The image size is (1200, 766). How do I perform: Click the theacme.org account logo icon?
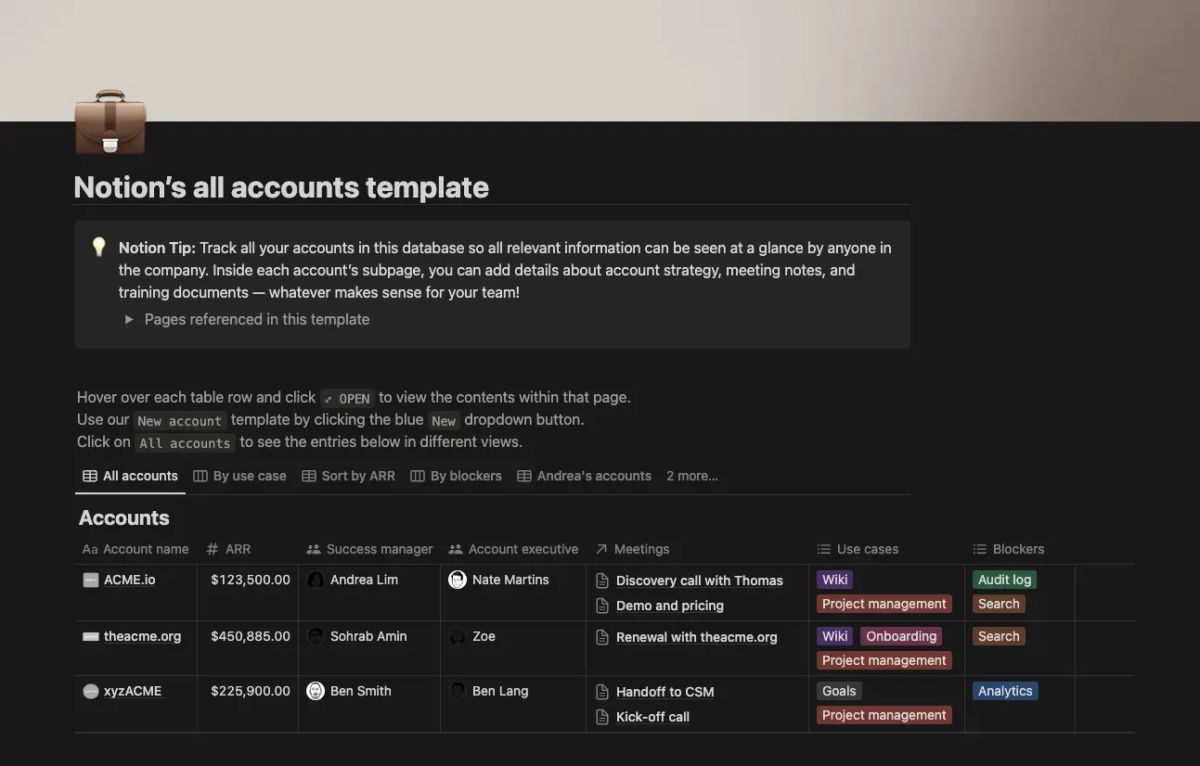(90, 636)
